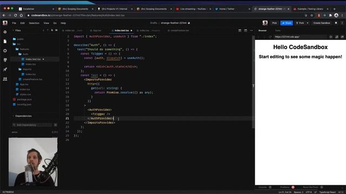Click the new folder icon in the Files header
The image size is (346, 194).
click(56, 30)
